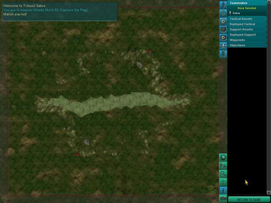Click the Woody Myrk SE mission message line
Viewport: 271px width, 203px height.
pyautogui.click(x=46, y=10)
